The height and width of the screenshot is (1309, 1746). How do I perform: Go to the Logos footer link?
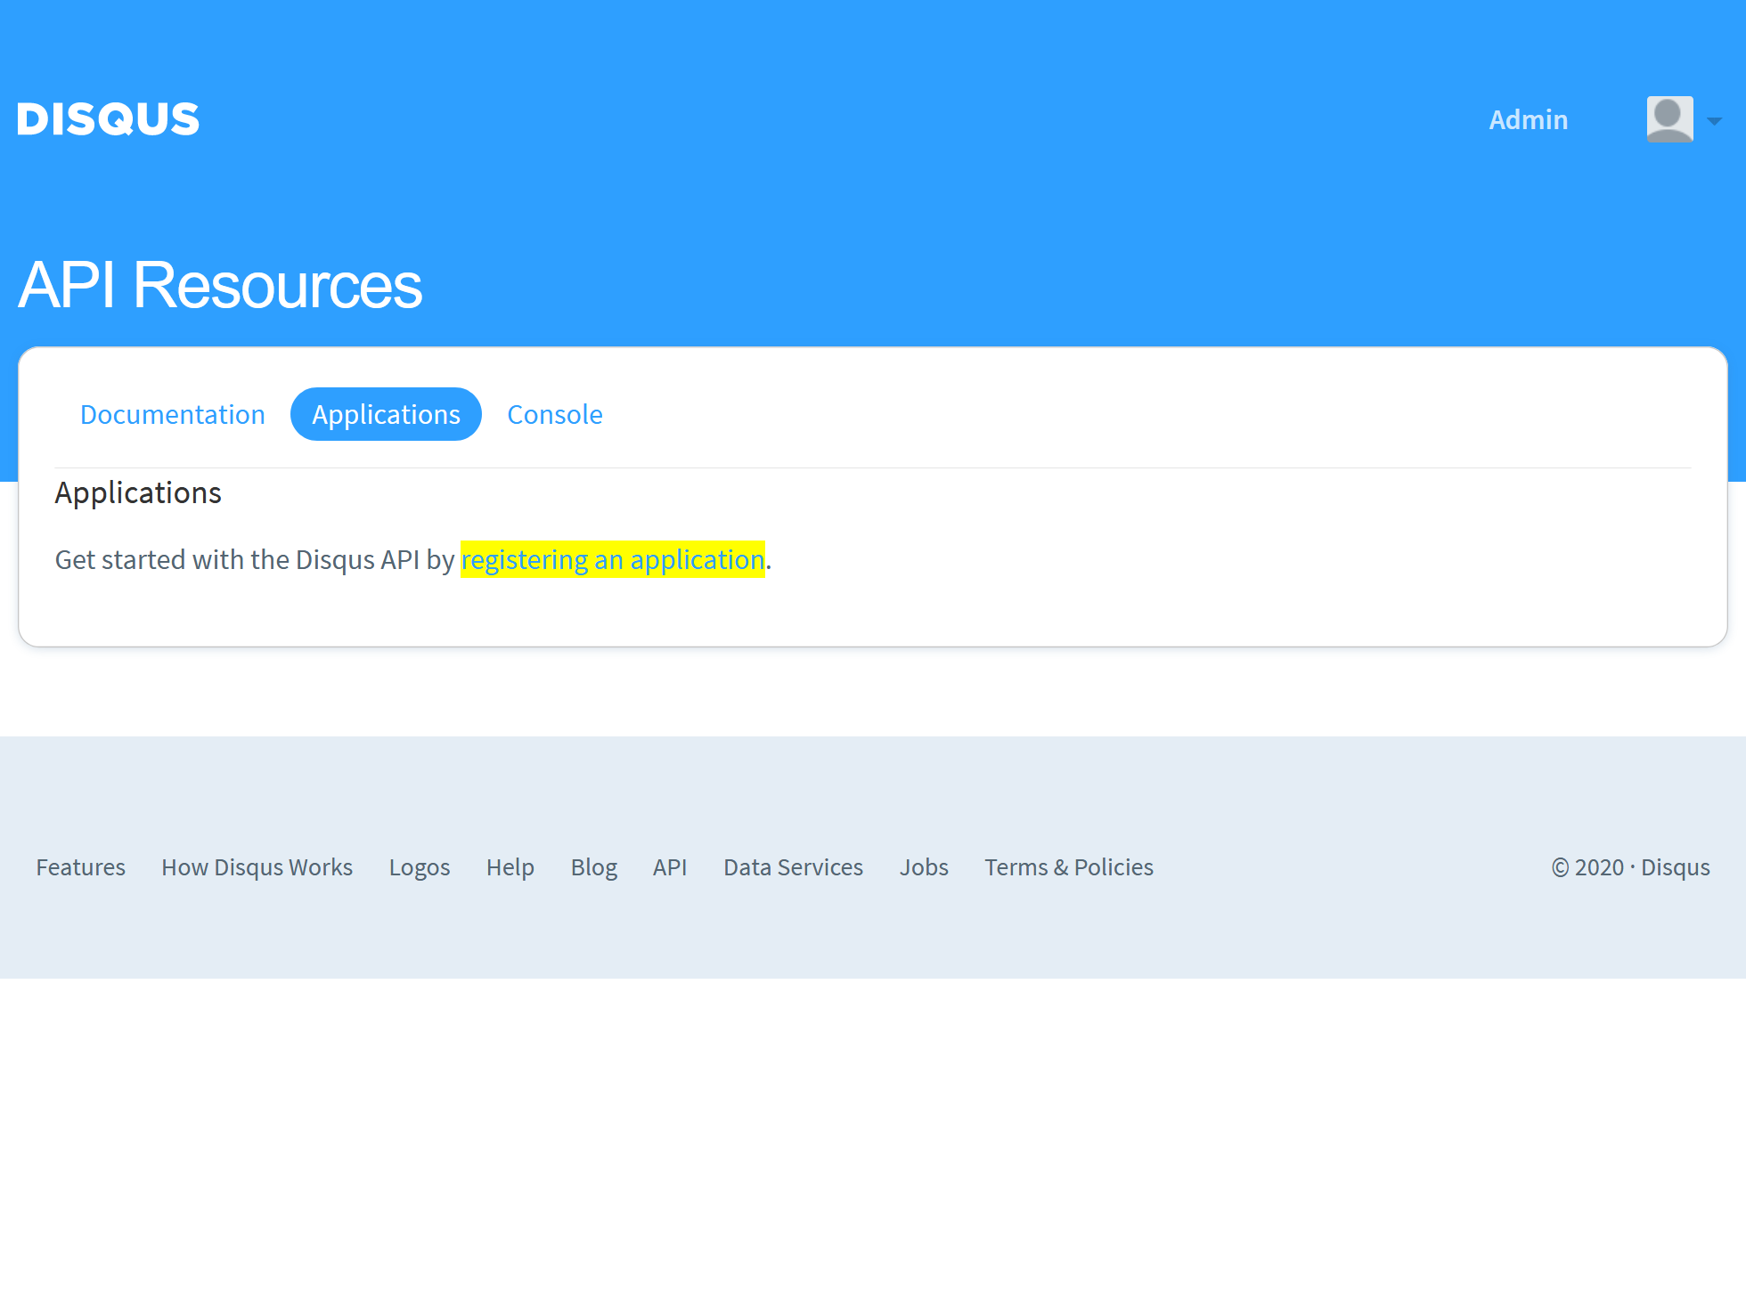coord(419,867)
